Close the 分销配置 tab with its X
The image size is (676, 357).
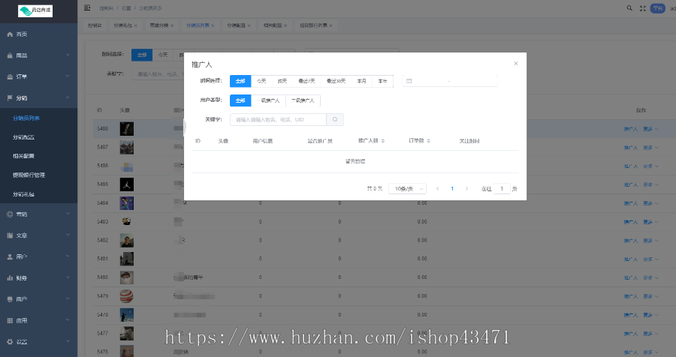point(249,25)
